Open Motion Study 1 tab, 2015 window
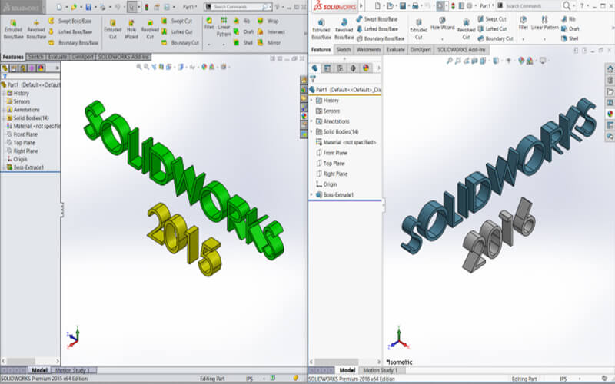The width and height of the screenshot is (615, 384). tap(73, 370)
